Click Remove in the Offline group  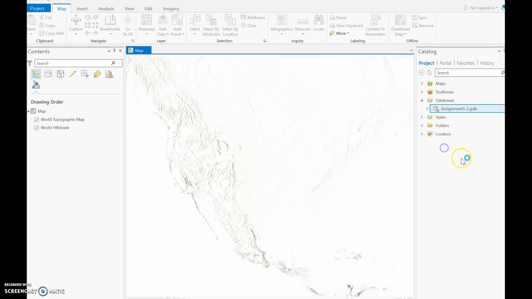(423, 25)
